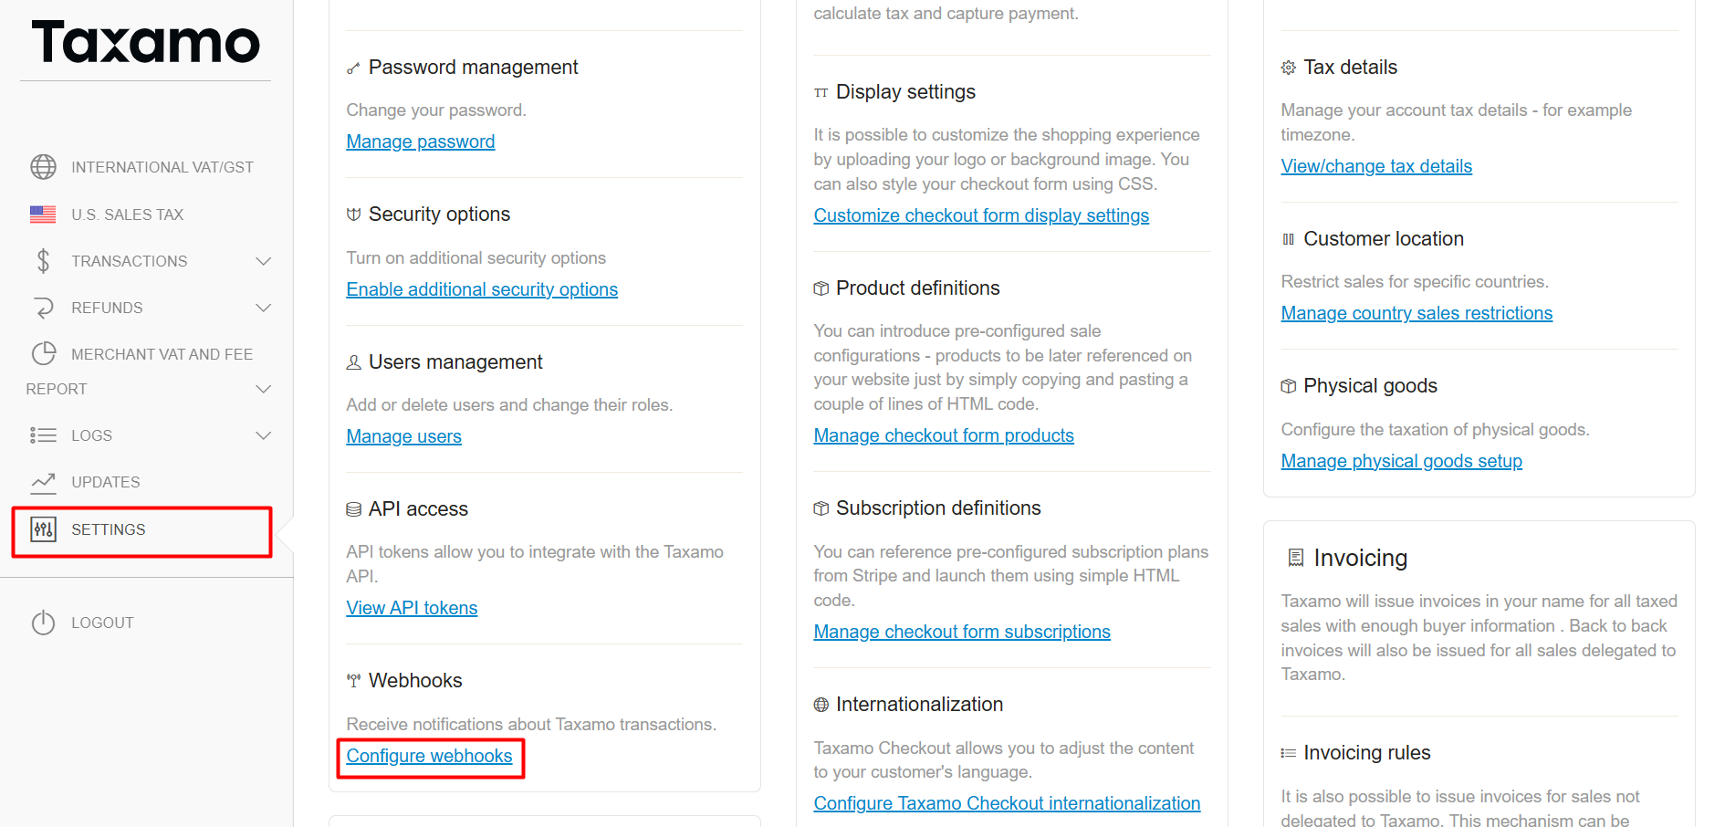Viewport: 1725px width, 827px height.
Task: Click the antenna icon beside Webhooks
Action: tap(353, 681)
